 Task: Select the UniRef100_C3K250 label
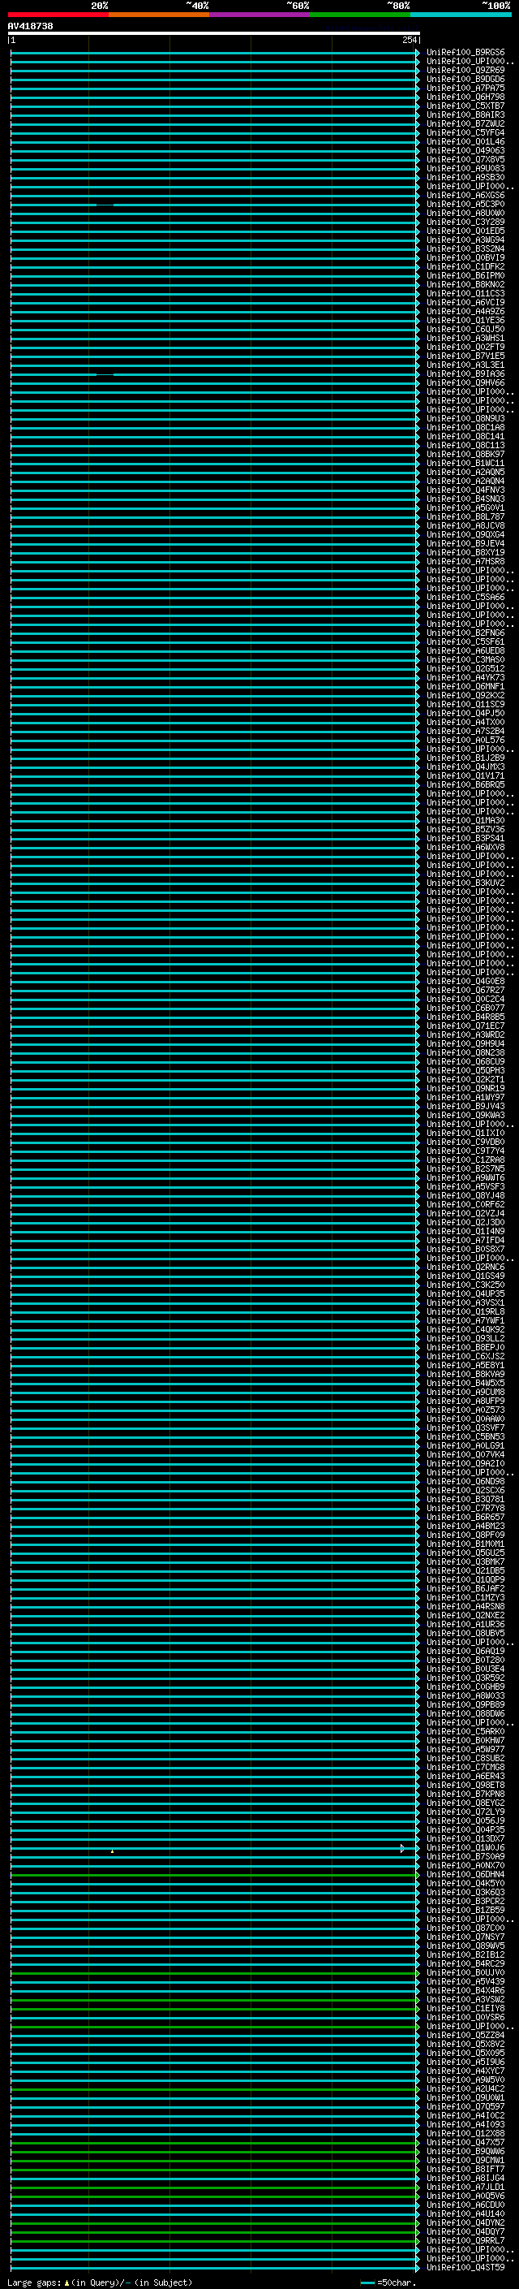pos(465,1285)
